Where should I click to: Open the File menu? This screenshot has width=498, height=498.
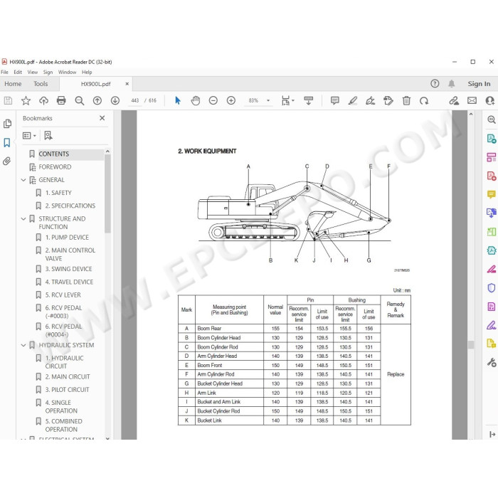pyautogui.click(x=4, y=72)
